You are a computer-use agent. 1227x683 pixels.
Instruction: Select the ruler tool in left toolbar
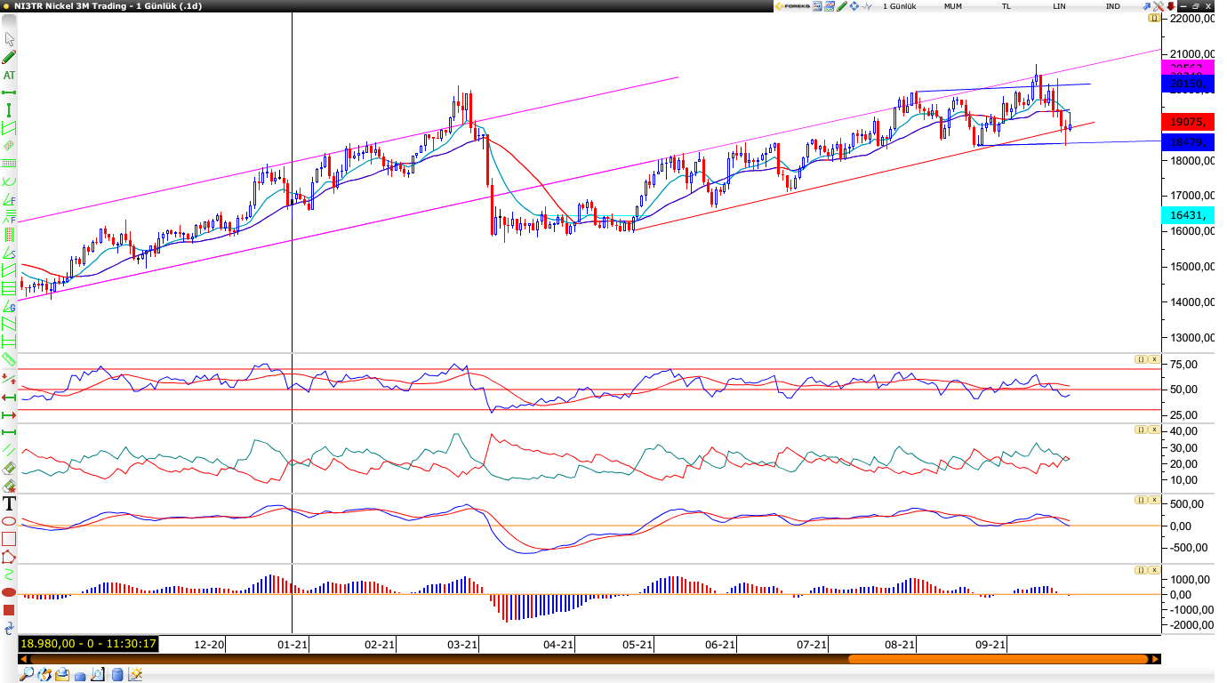pyautogui.click(x=10, y=358)
